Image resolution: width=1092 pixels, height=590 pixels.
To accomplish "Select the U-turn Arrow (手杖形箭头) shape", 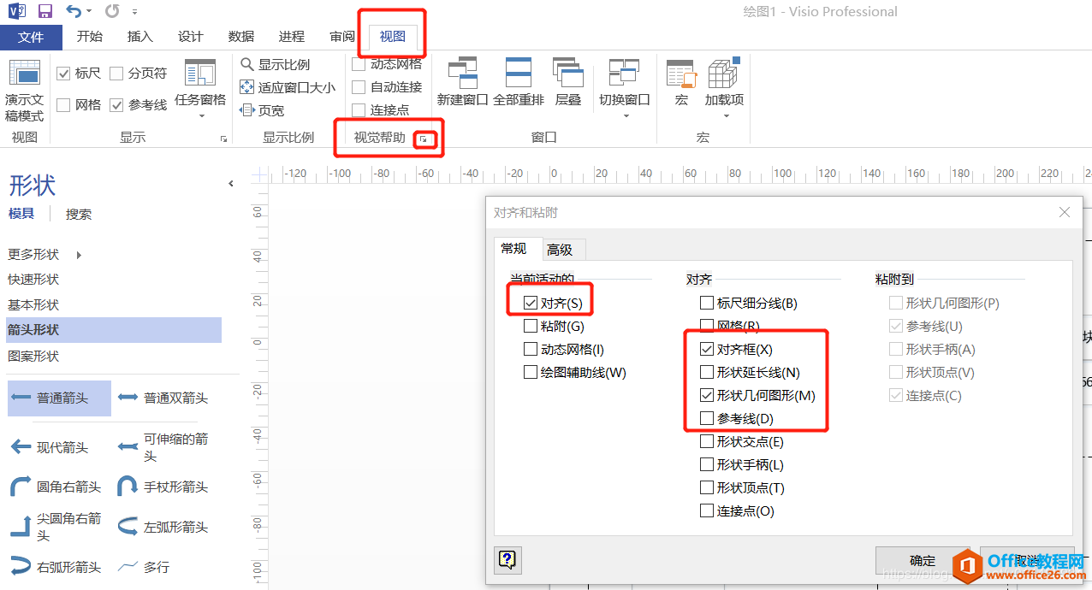I will (x=165, y=487).
